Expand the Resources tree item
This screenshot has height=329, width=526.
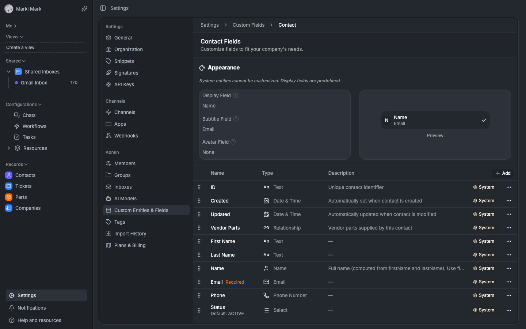(x=9, y=148)
